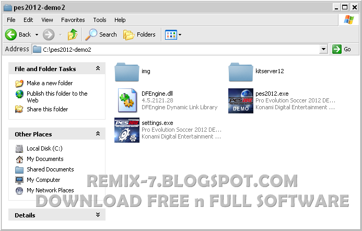Click the Go button label

point(347,49)
